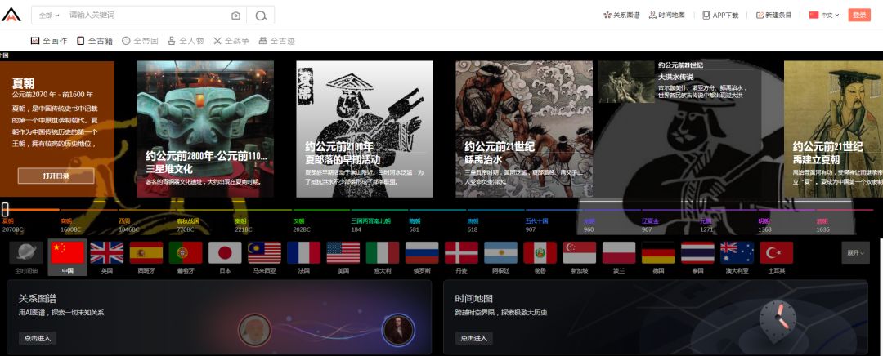Open 关系图谱 from the top navigation
The image size is (883, 356).
pos(621,16)
